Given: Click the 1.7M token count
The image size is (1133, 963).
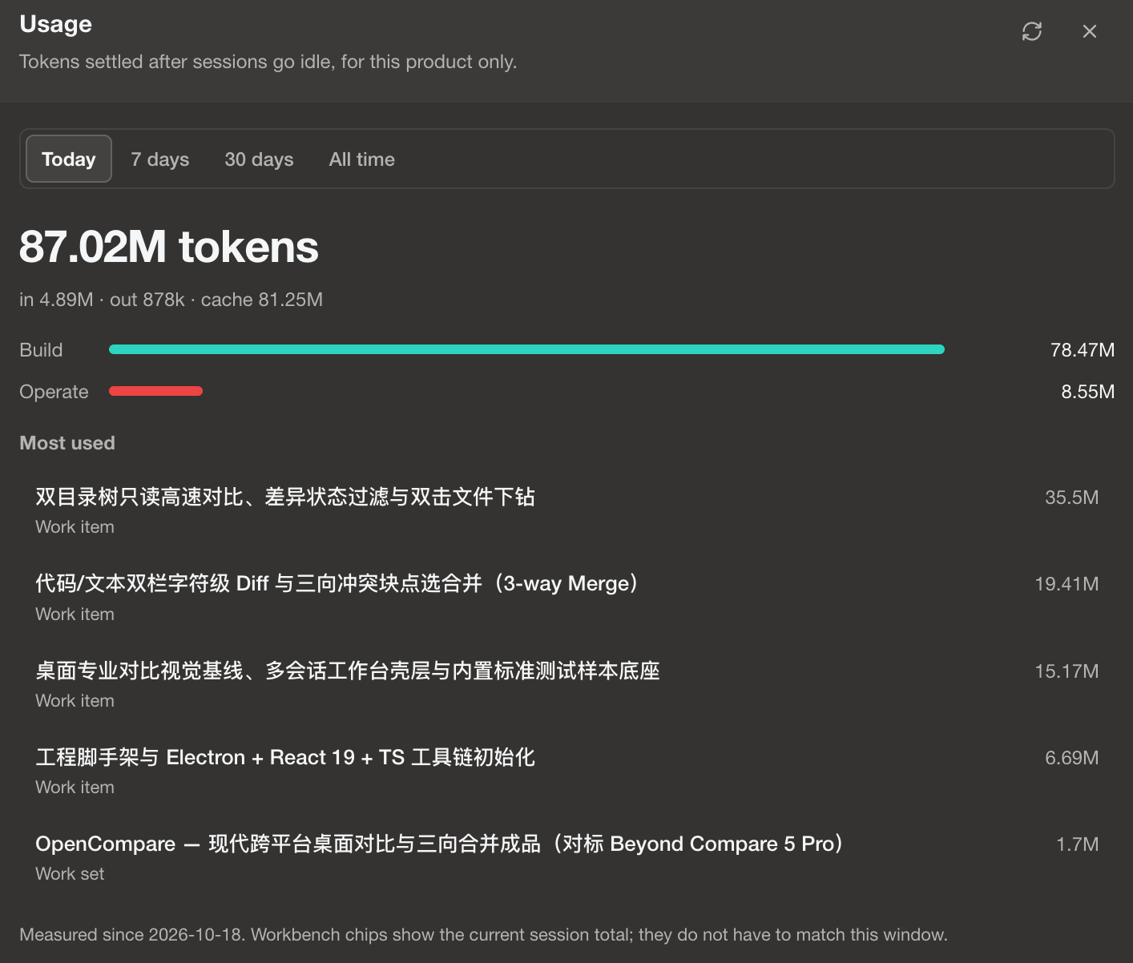Looking at the screenshot, I should pos(1077,844).
